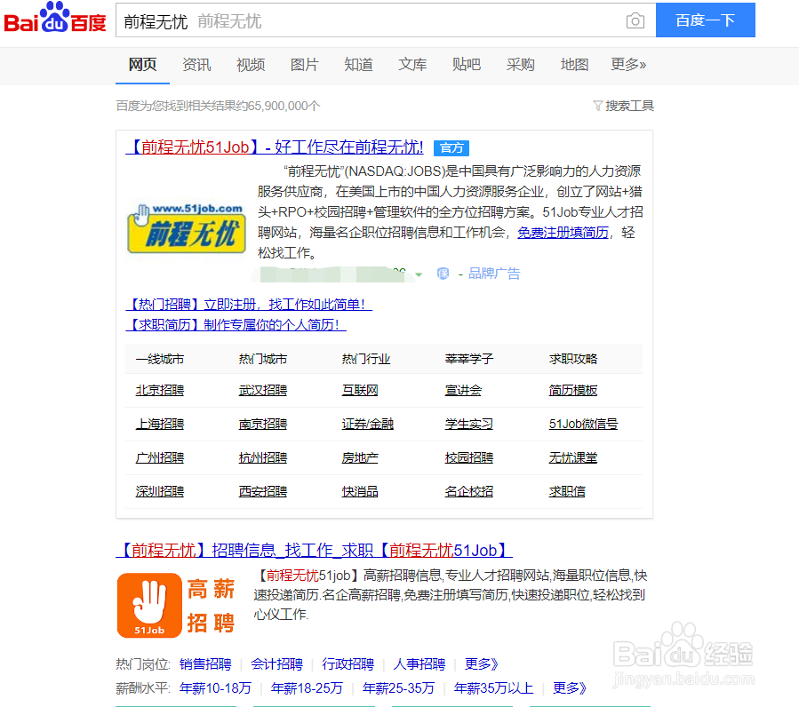Open the 文库 tab
Viewport: 799px width, 707px height.
pos(412,65)
